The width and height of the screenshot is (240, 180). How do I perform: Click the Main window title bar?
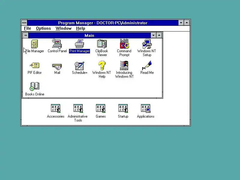pyautogui.click(x=89, y=35)
